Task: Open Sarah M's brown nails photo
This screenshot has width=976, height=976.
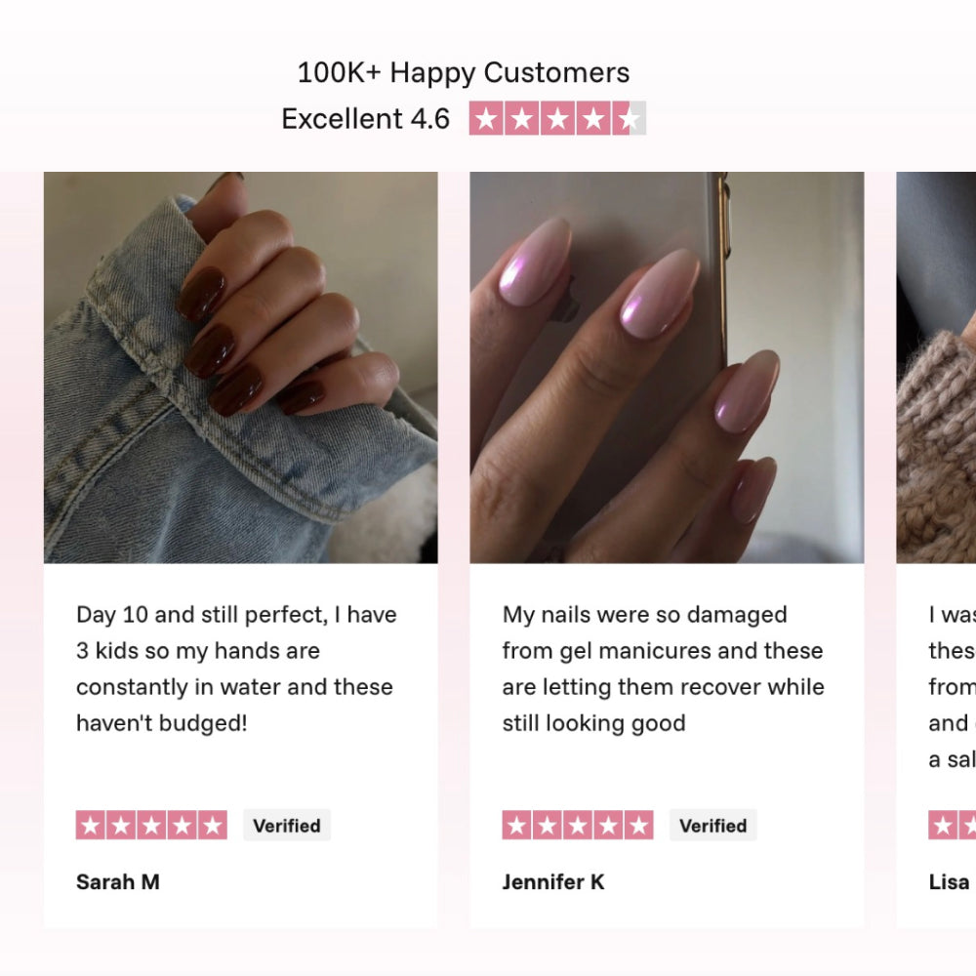Action: click(x=240, y=367)
